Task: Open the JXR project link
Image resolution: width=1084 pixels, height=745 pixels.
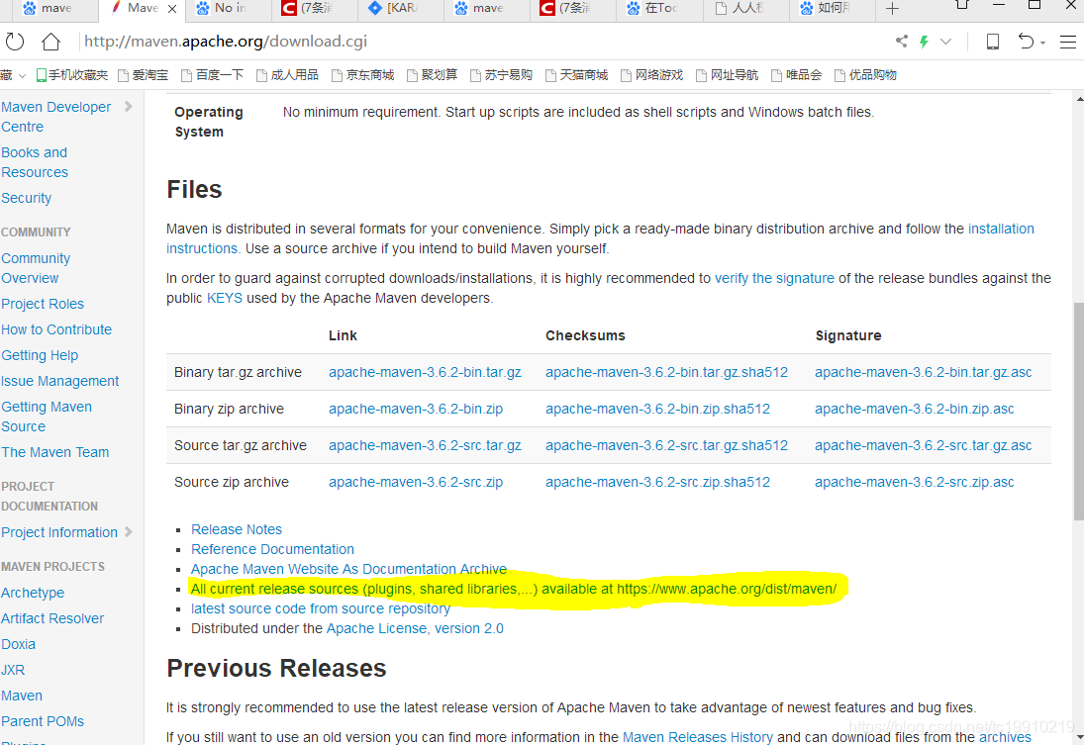Action: 13,671
